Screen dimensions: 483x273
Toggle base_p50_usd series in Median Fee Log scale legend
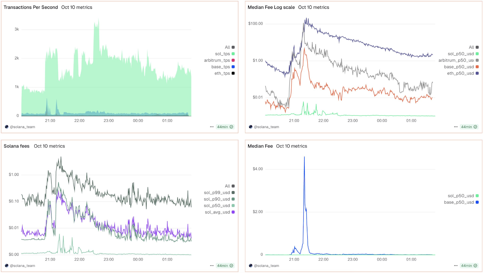click(x=461, y=67)
